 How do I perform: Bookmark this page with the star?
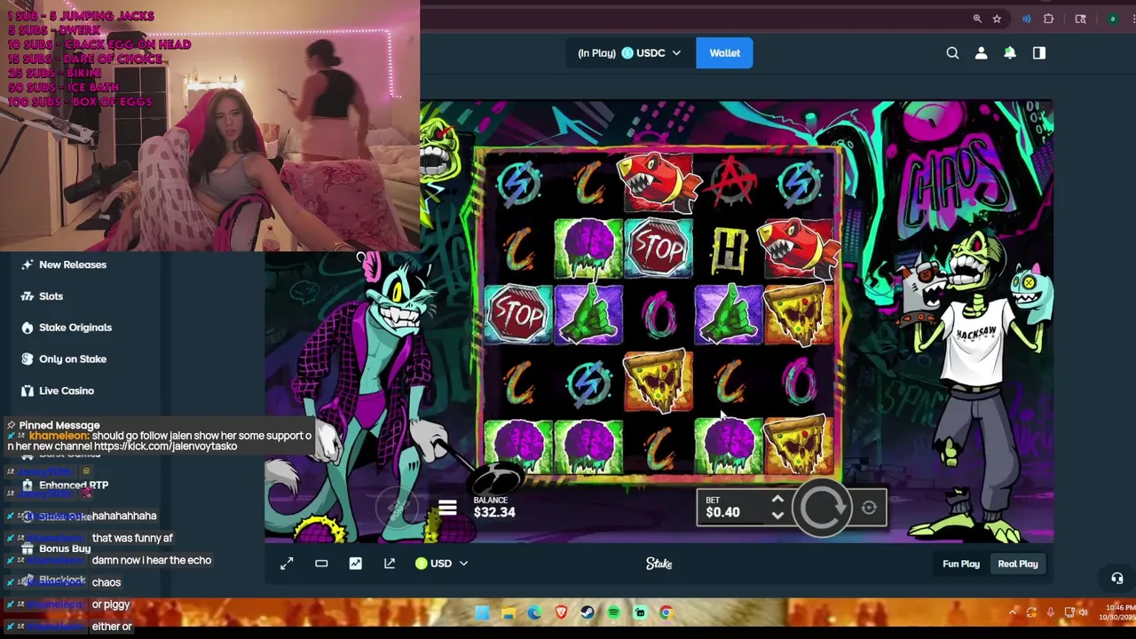[x=997, y=19]
